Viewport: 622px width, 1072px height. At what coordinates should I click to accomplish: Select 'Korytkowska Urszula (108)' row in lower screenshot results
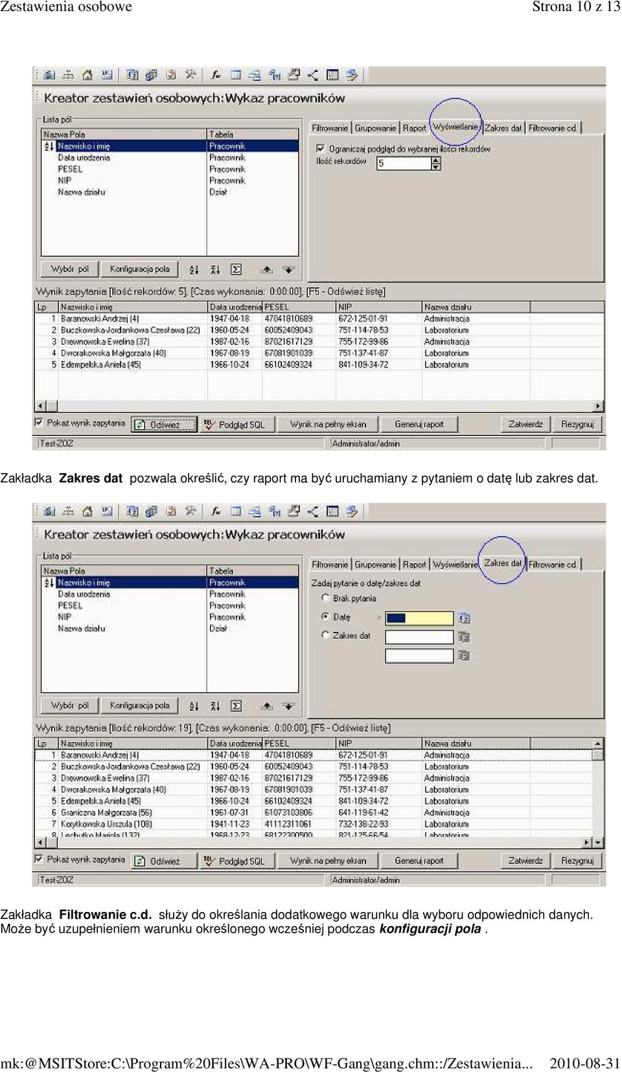click(314, 824)
